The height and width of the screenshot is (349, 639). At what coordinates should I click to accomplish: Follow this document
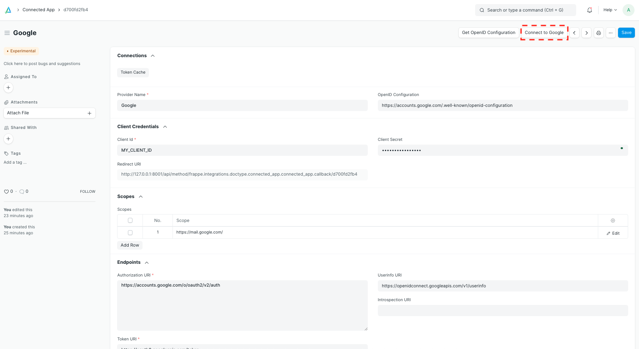pos(88,192)
